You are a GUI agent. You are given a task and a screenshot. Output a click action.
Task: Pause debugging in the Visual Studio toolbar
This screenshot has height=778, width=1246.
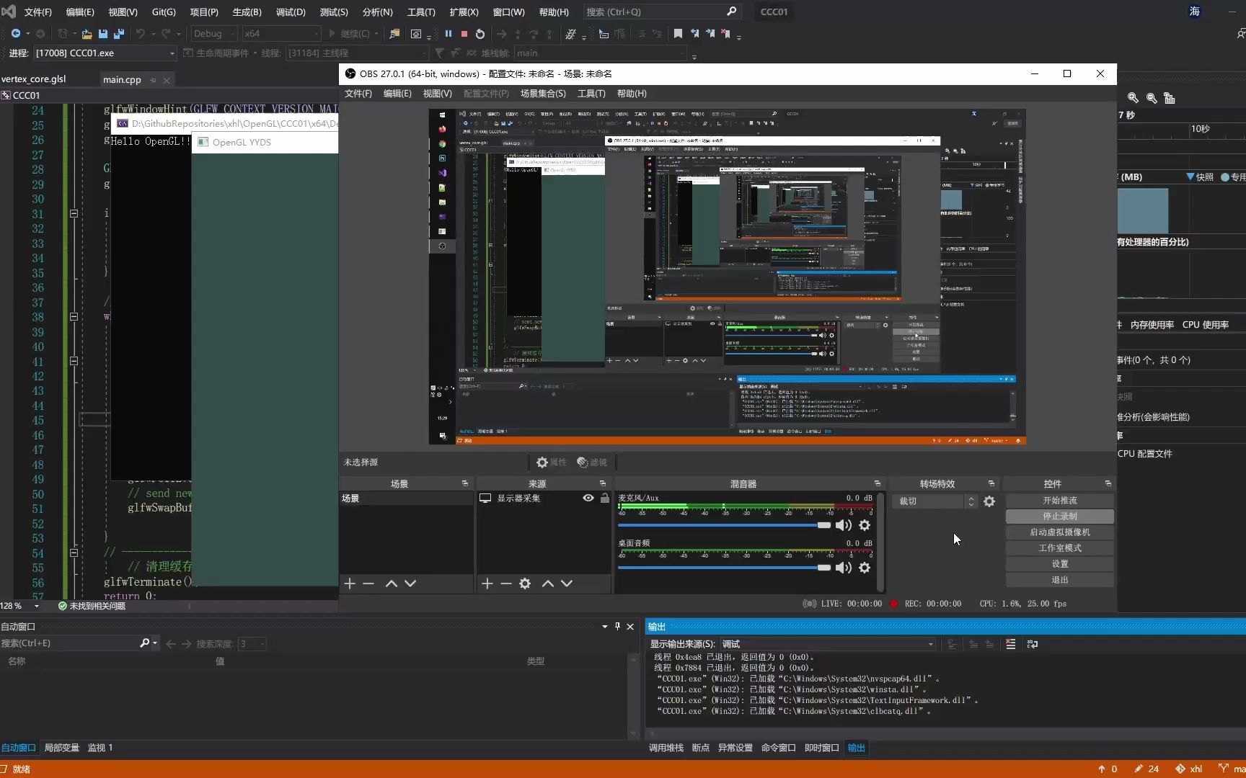pos(449,33)
